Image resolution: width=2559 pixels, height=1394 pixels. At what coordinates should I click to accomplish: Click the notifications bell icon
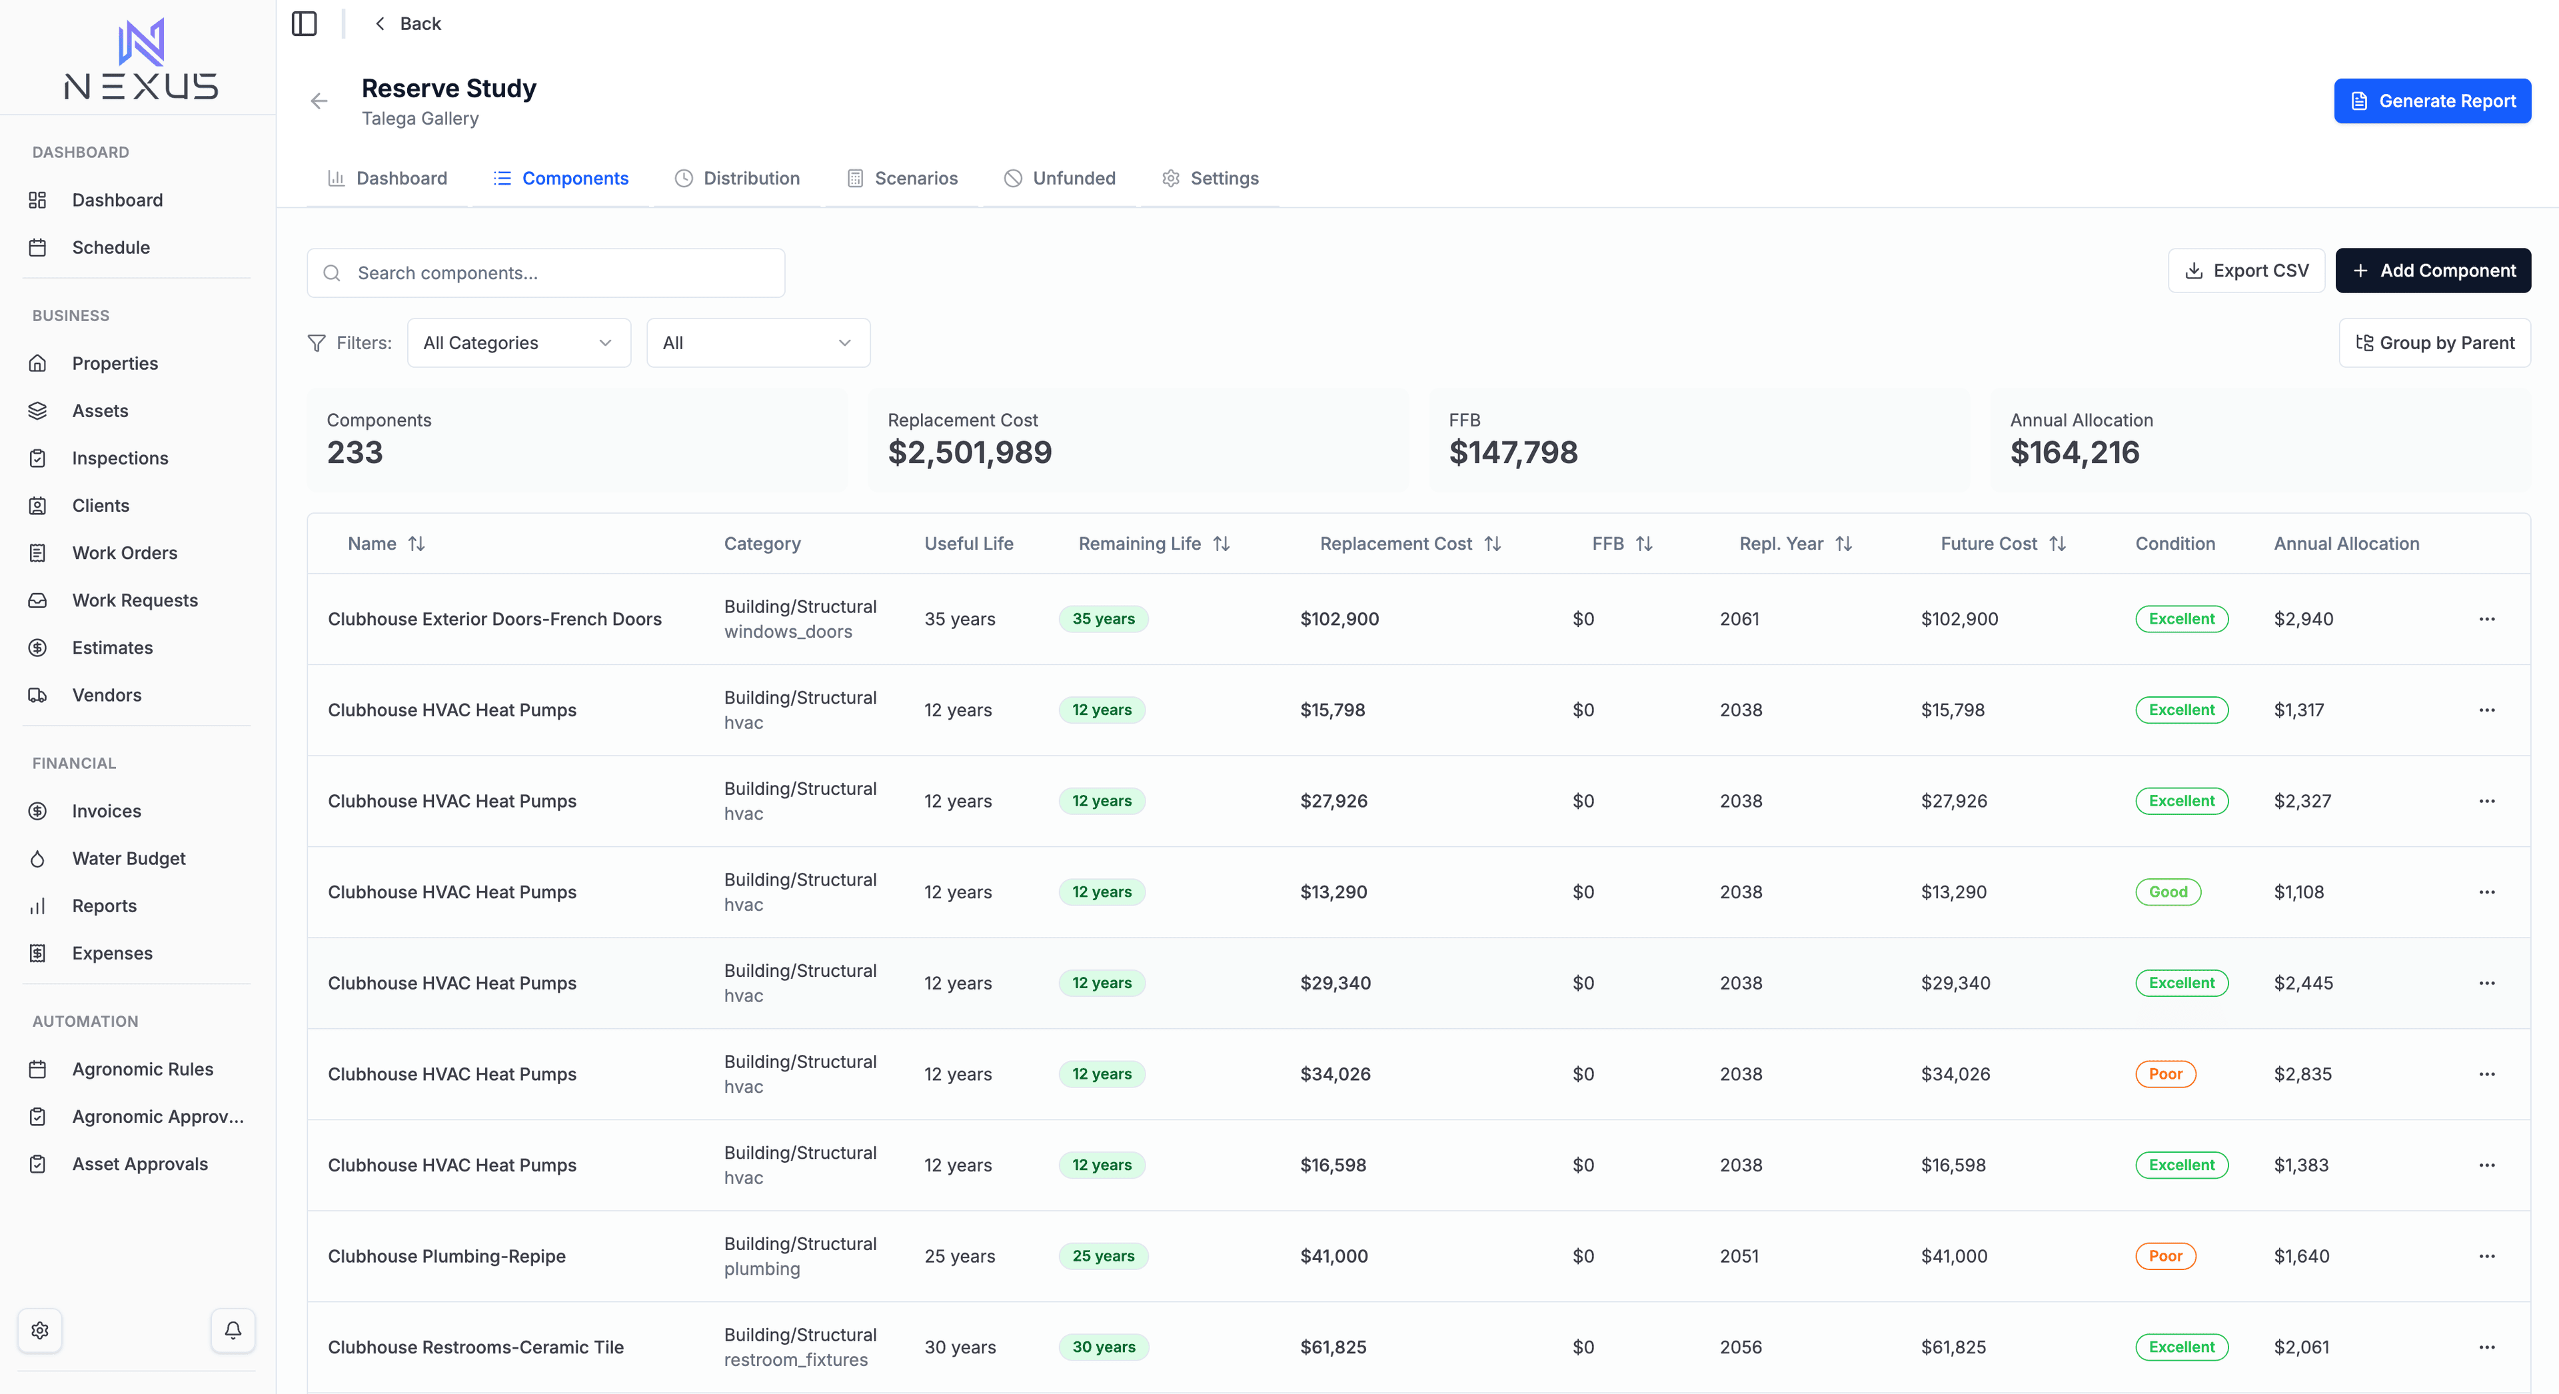(233, 1331)
